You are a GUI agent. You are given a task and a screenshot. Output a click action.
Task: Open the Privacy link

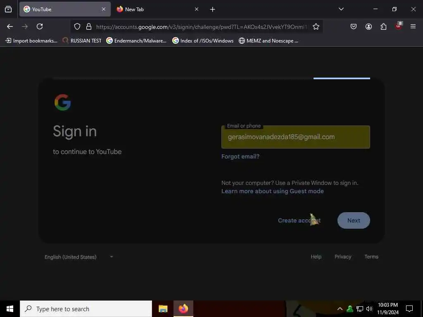[x=343, y=257]
